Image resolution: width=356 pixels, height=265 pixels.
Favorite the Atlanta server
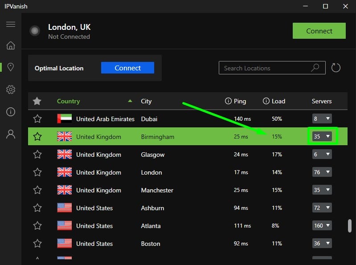[37, 225]
